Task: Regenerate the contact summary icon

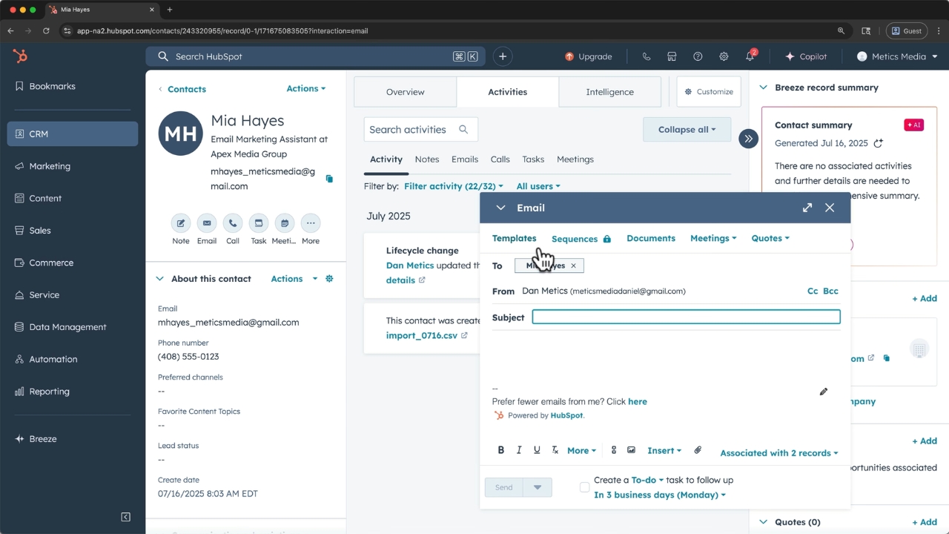Action: pos(879,143)
